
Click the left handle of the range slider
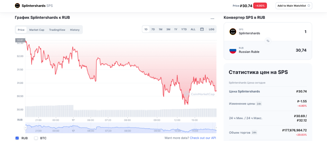click(x=26, y=128)
